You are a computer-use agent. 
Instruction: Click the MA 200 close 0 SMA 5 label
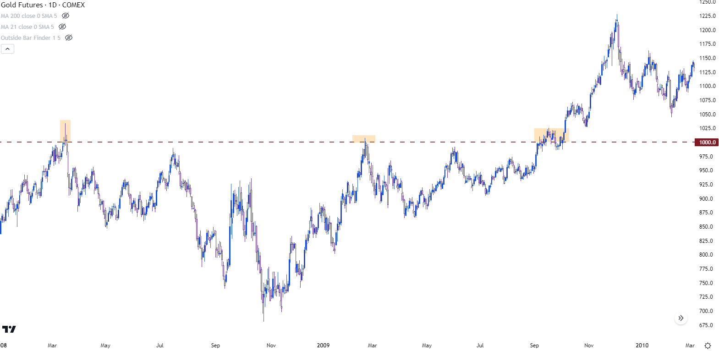point(29,16)
